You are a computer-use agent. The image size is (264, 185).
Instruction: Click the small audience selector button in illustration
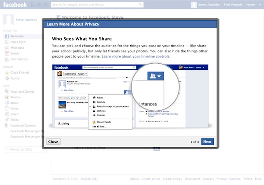(128, 92)
